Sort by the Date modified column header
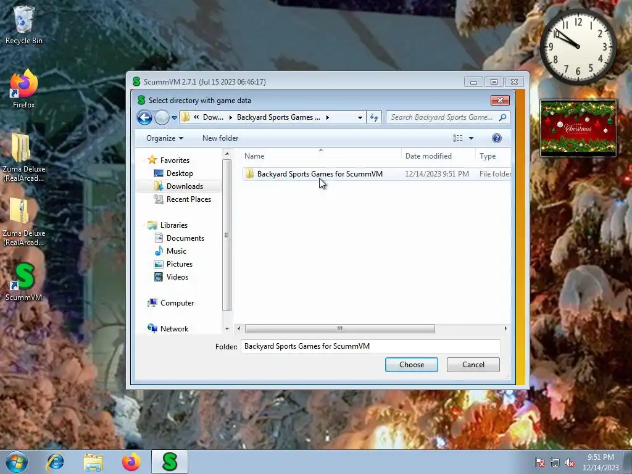632x474 pixels. point(428,156)
